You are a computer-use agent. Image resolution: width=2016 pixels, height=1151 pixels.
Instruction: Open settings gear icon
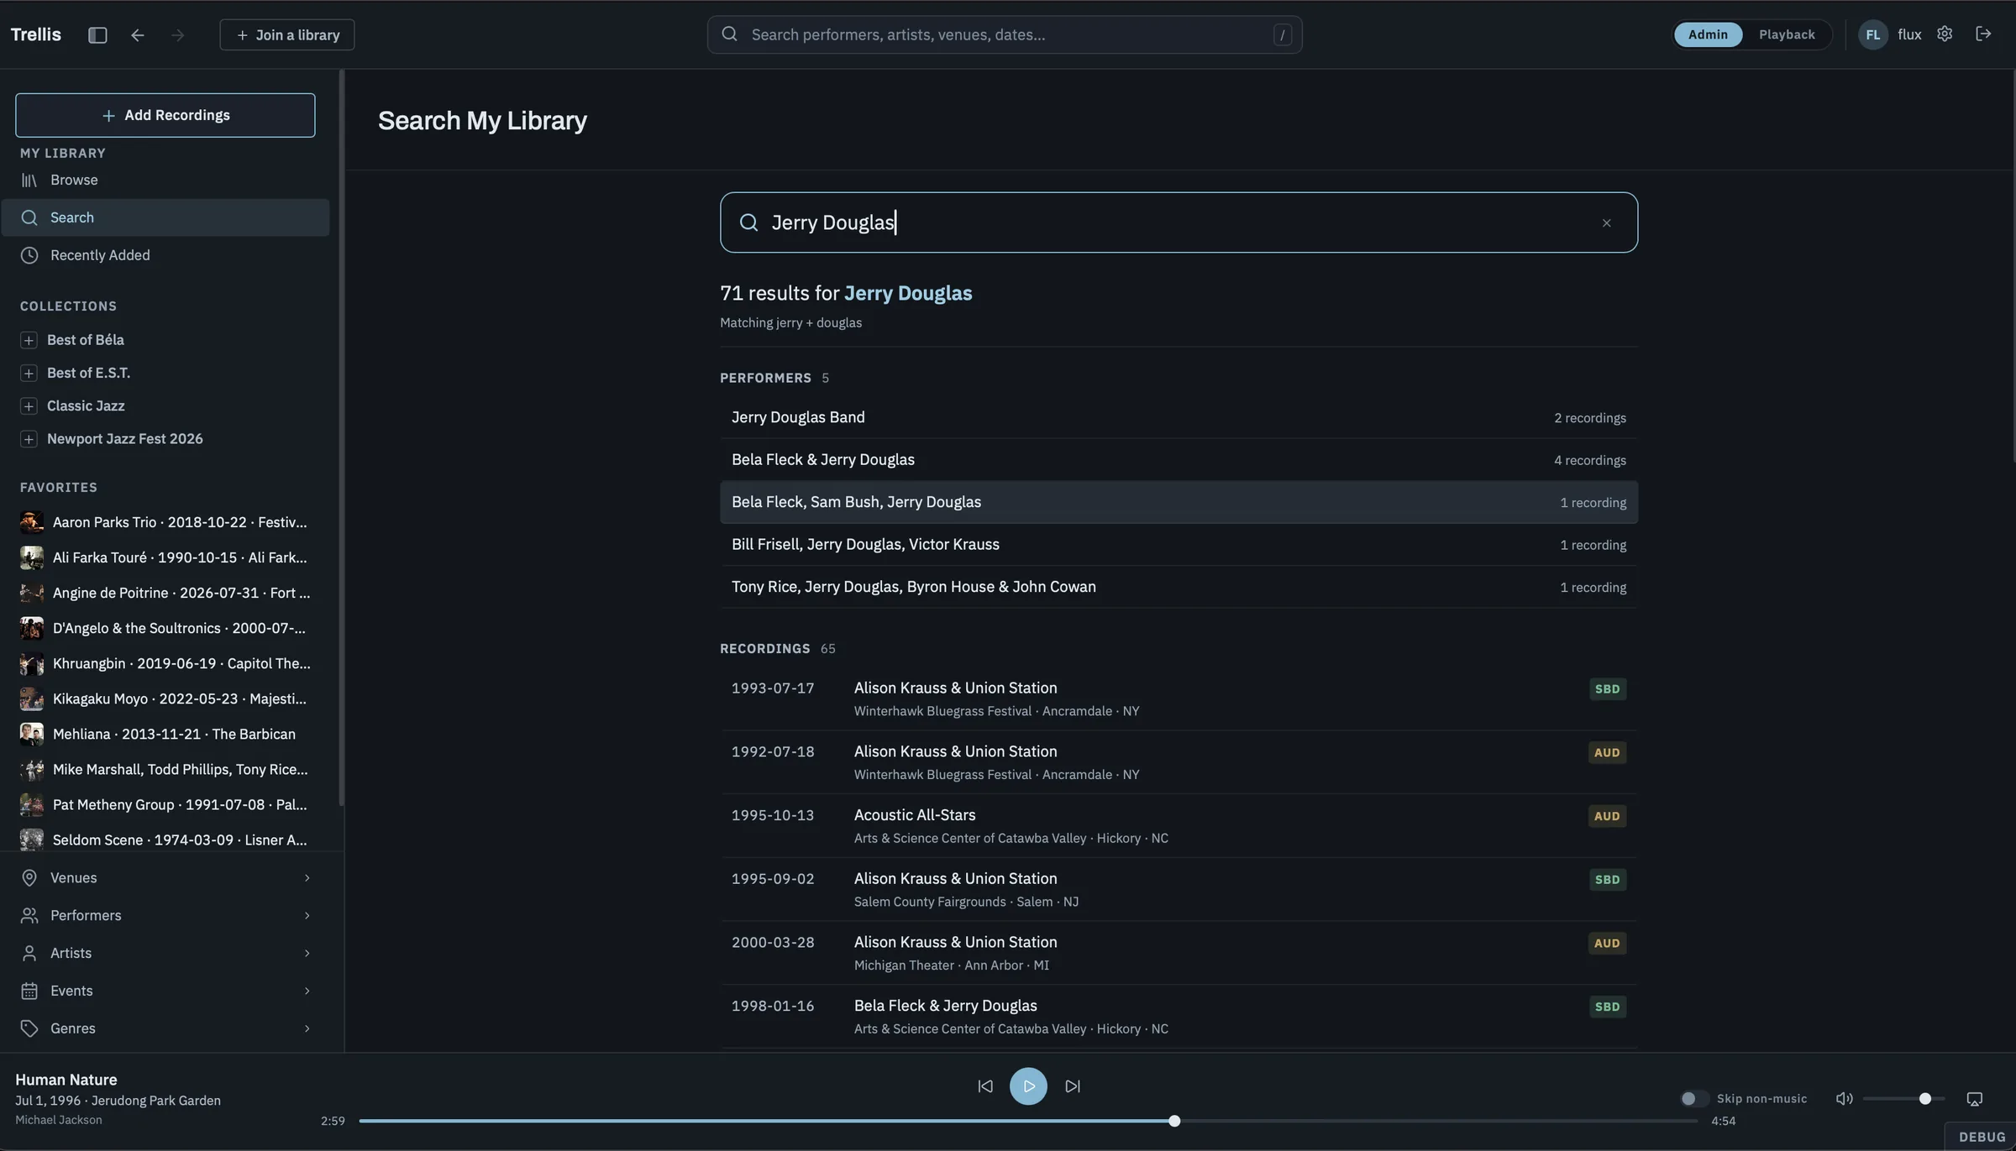(x=1945, y=34)
